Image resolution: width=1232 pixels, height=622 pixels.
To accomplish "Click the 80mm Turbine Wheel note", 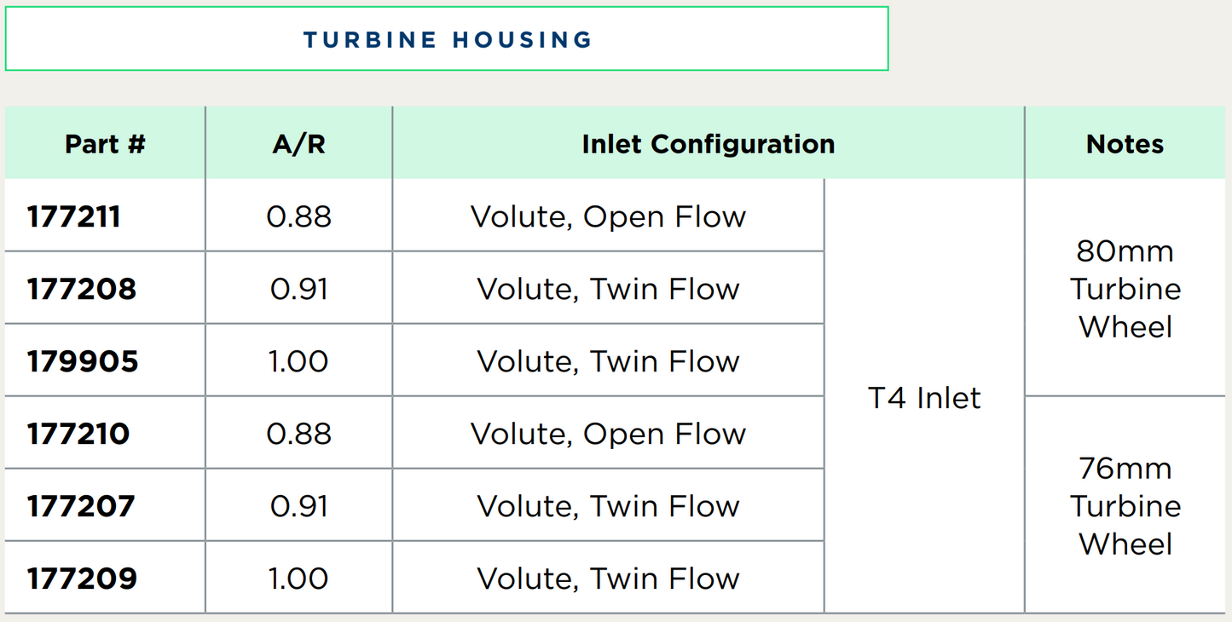I will [x=1125, y=288].
